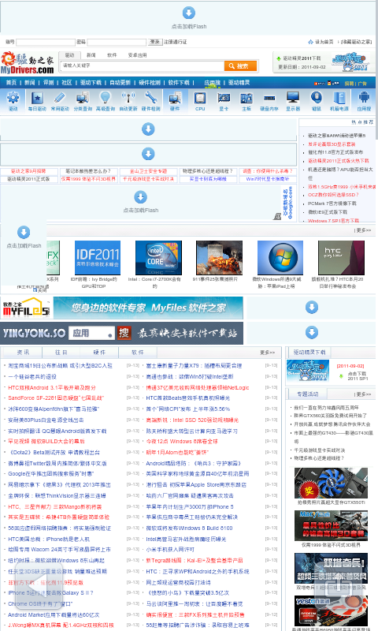
Task: Open the Windows logo thumbnail
Action: tap(280, 258)
